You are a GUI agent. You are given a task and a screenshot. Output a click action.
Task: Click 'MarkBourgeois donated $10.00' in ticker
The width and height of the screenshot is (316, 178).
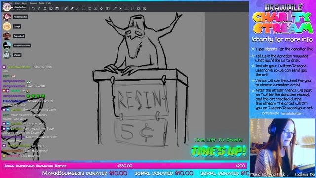(85, 173)
